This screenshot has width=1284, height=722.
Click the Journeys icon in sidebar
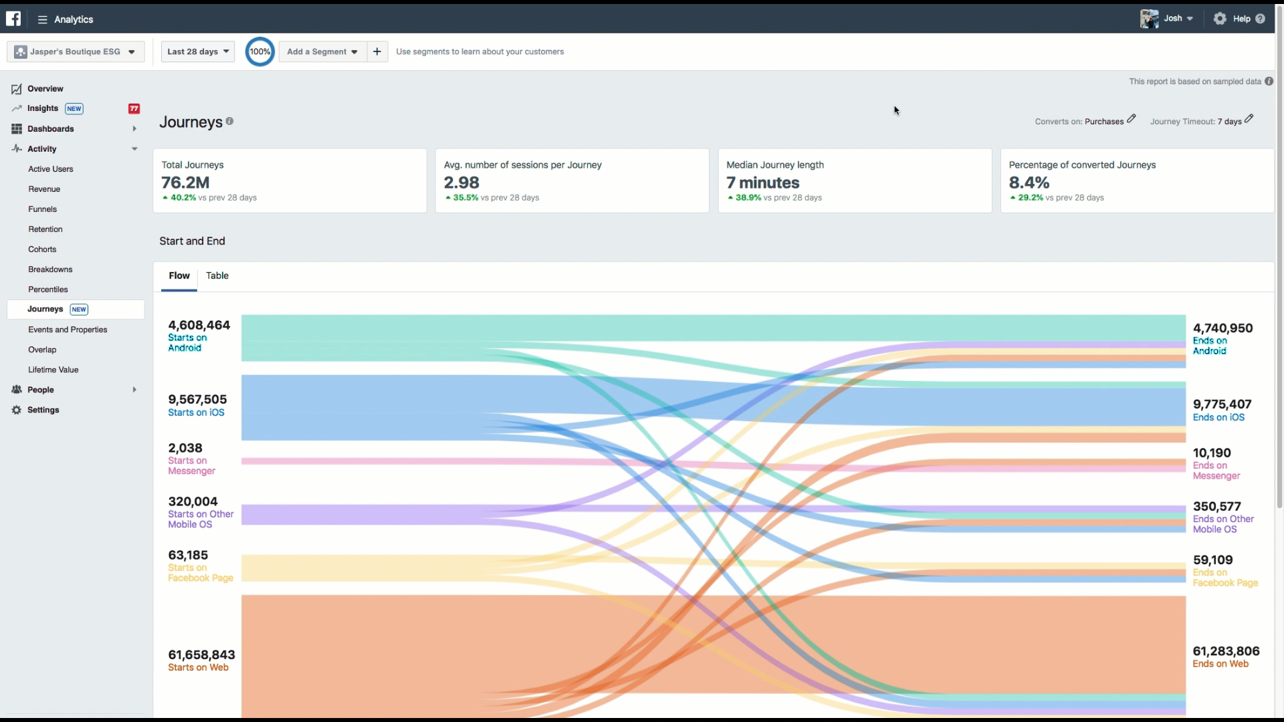[45, 309]
